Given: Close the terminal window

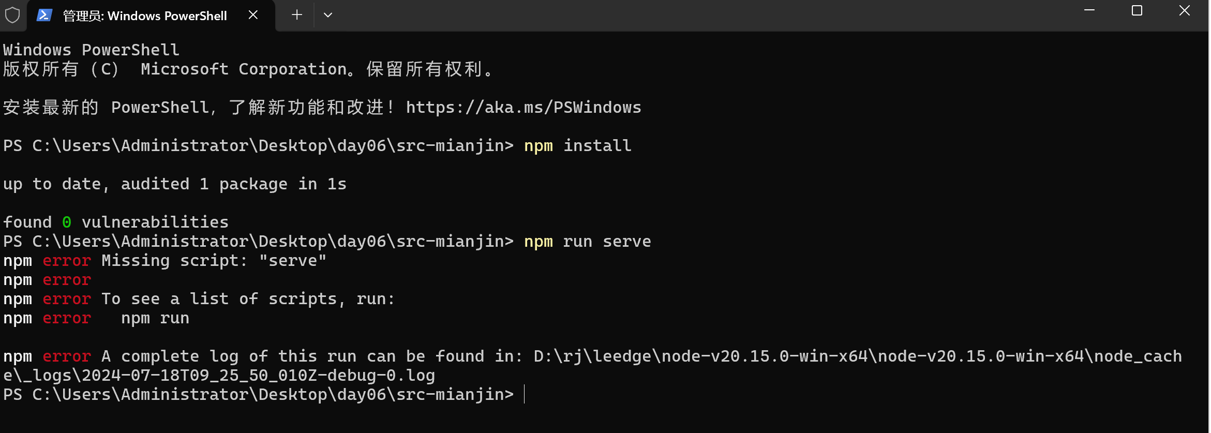Looking at the screenshot, I should click(1185, 10).
